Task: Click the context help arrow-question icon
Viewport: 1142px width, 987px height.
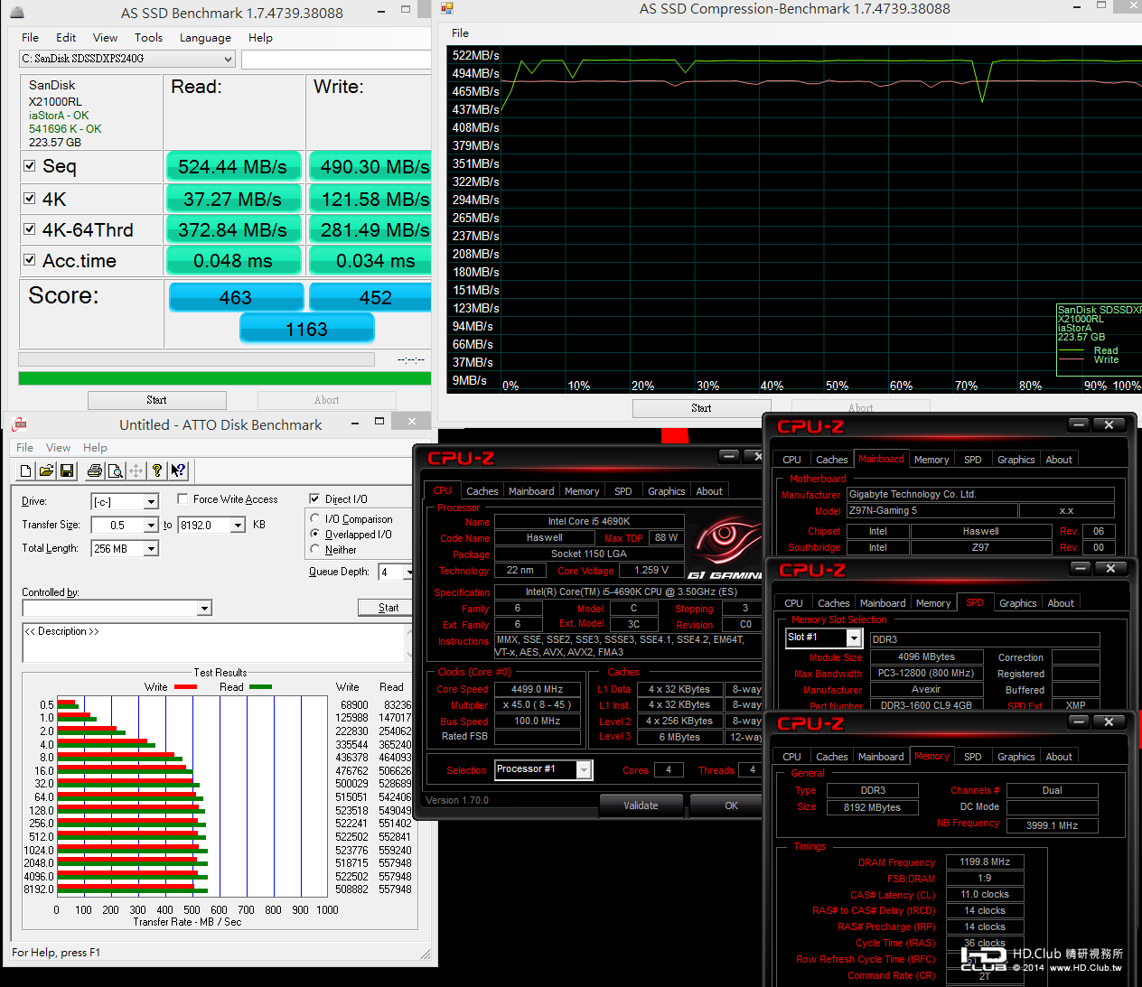Action: click(x=178, y=470)
